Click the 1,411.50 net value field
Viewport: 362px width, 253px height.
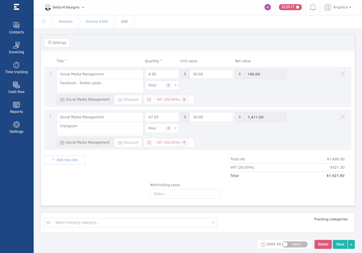(265, 117)
